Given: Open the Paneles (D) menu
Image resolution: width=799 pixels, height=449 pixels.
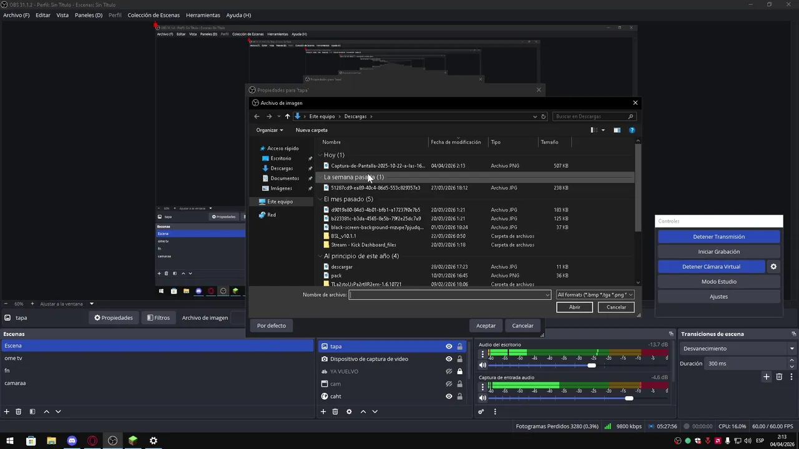Looking at the screenshot, I should click(x=89, y=15).
